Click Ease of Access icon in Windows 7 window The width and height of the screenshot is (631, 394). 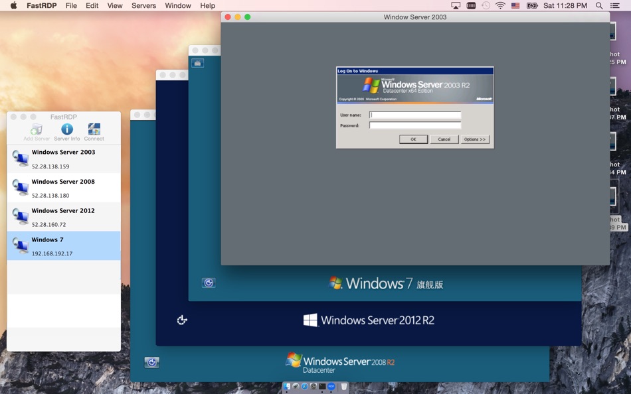209,283
